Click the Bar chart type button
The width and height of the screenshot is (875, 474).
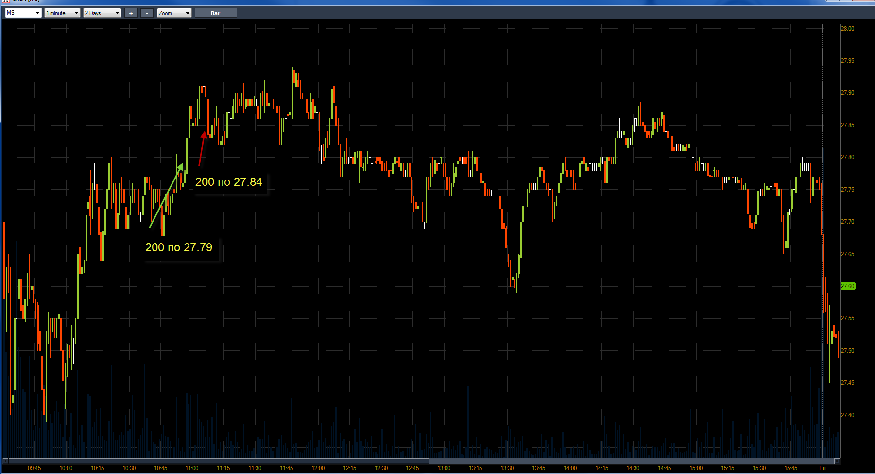click(x=216, y=13)
